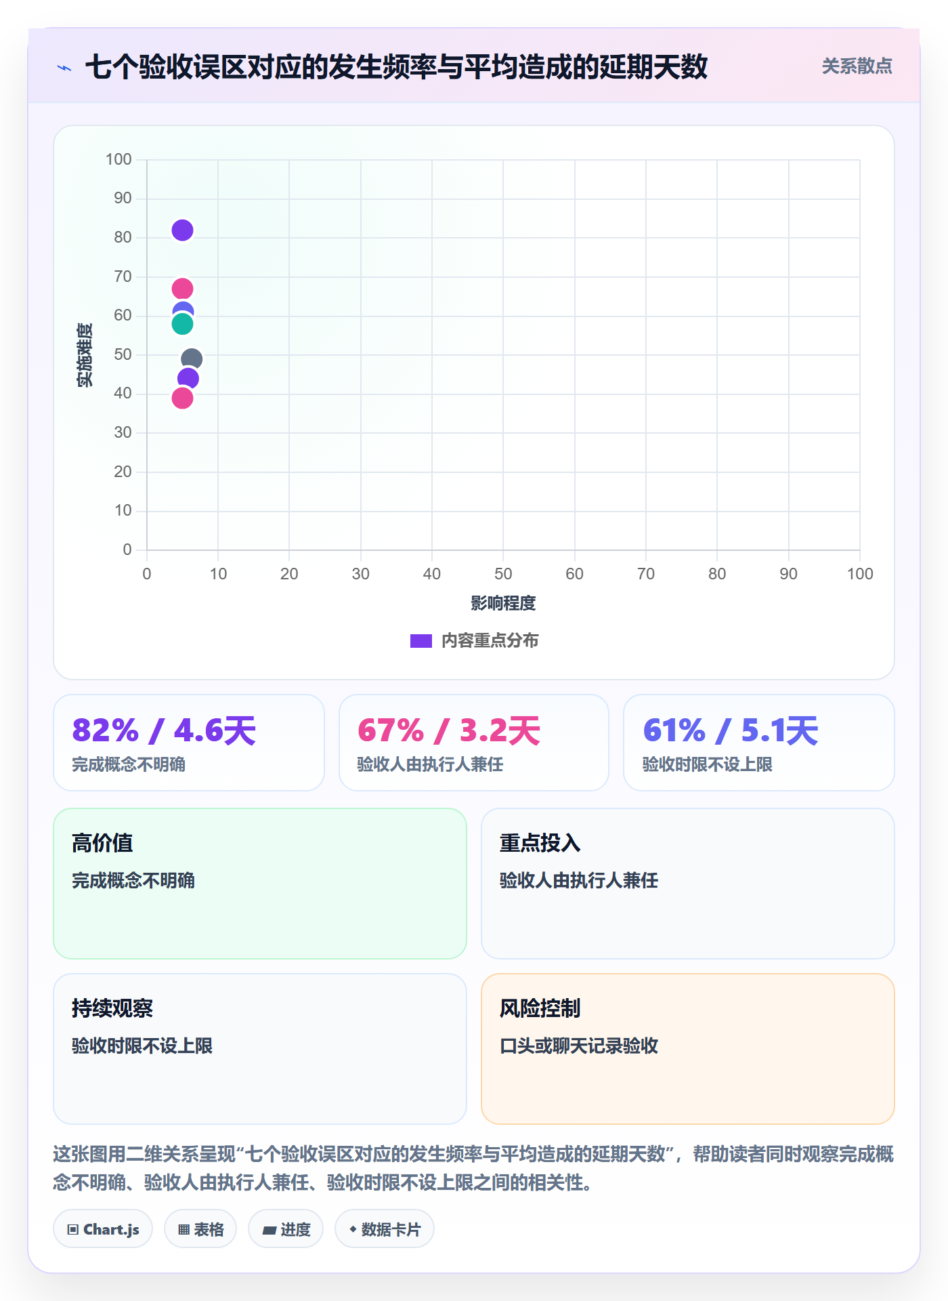
Task: Click the "风险控制" card heading
Action: click(540, 1008)
